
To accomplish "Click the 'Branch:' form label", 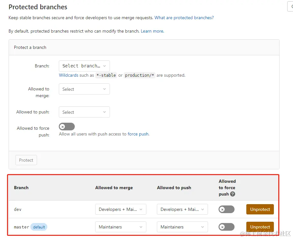I will 42,66.
